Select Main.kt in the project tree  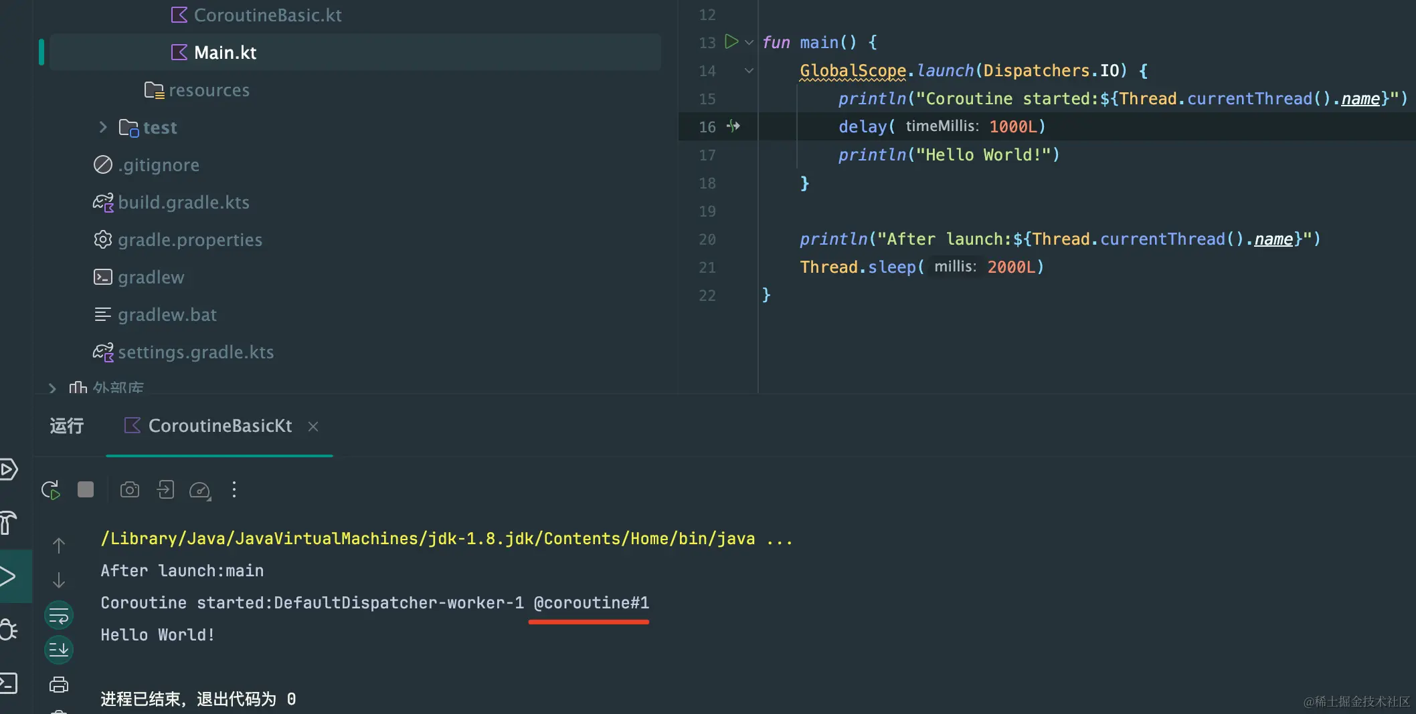click(355, 52)
